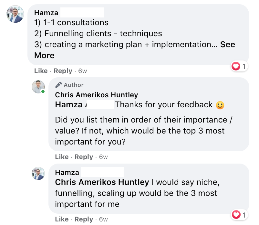This screenshot has width=259, height=225.
Task: Click heart reaction on Hamza's top comment
Action: (x=236, y=67)
